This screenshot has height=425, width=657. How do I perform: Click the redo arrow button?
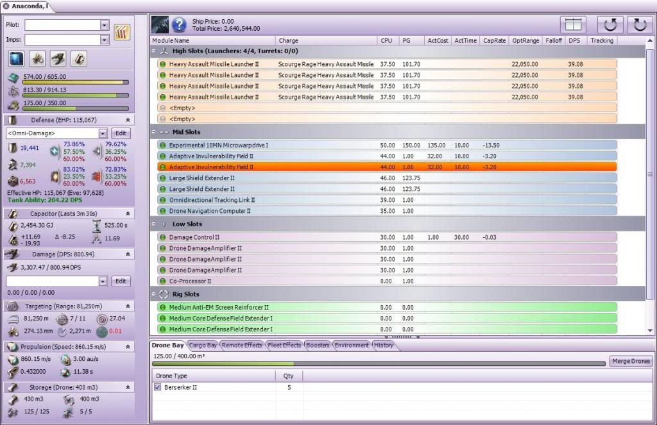tap(640, 24)
